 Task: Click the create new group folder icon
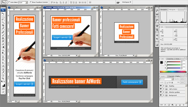coord(176,105)
